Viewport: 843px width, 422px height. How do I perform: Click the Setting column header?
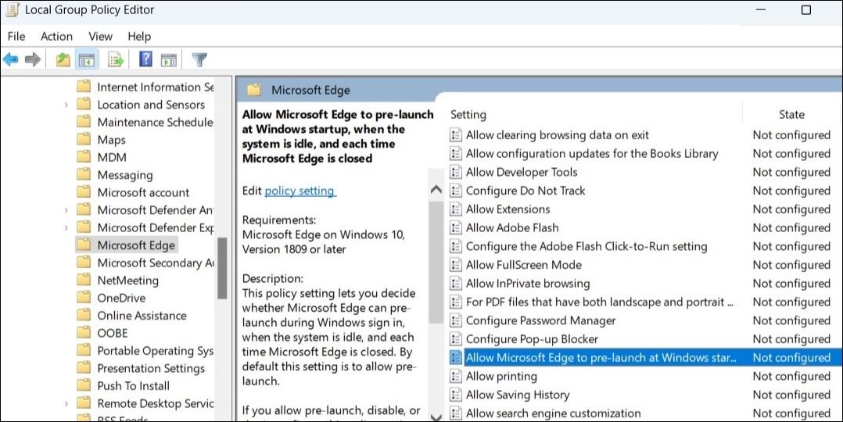tap(468, 114)
